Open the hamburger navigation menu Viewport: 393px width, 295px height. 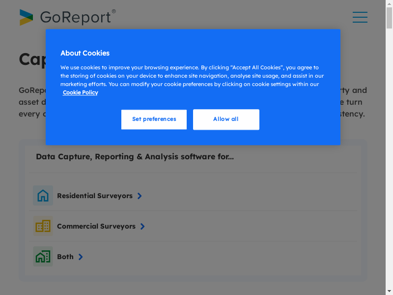(360, 17)
